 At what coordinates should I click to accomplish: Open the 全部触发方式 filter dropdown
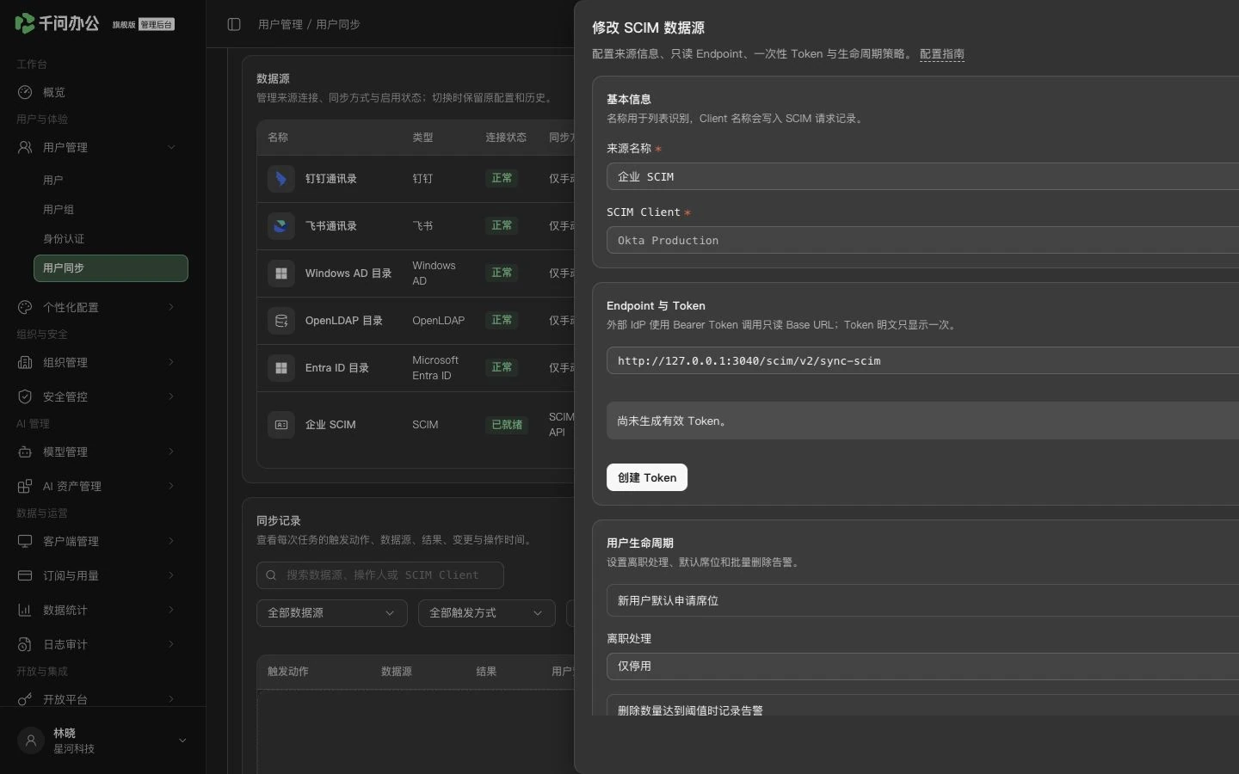(x=486, y=613)
